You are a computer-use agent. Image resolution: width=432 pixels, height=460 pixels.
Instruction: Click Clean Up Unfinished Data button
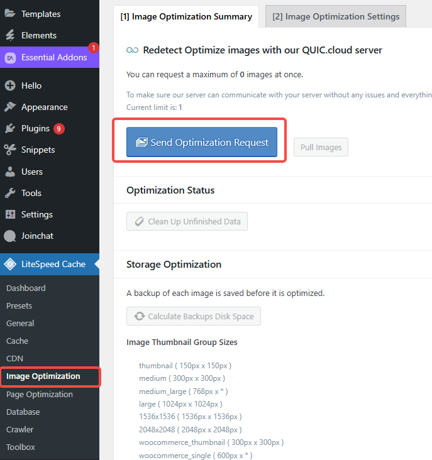point(187,221)
